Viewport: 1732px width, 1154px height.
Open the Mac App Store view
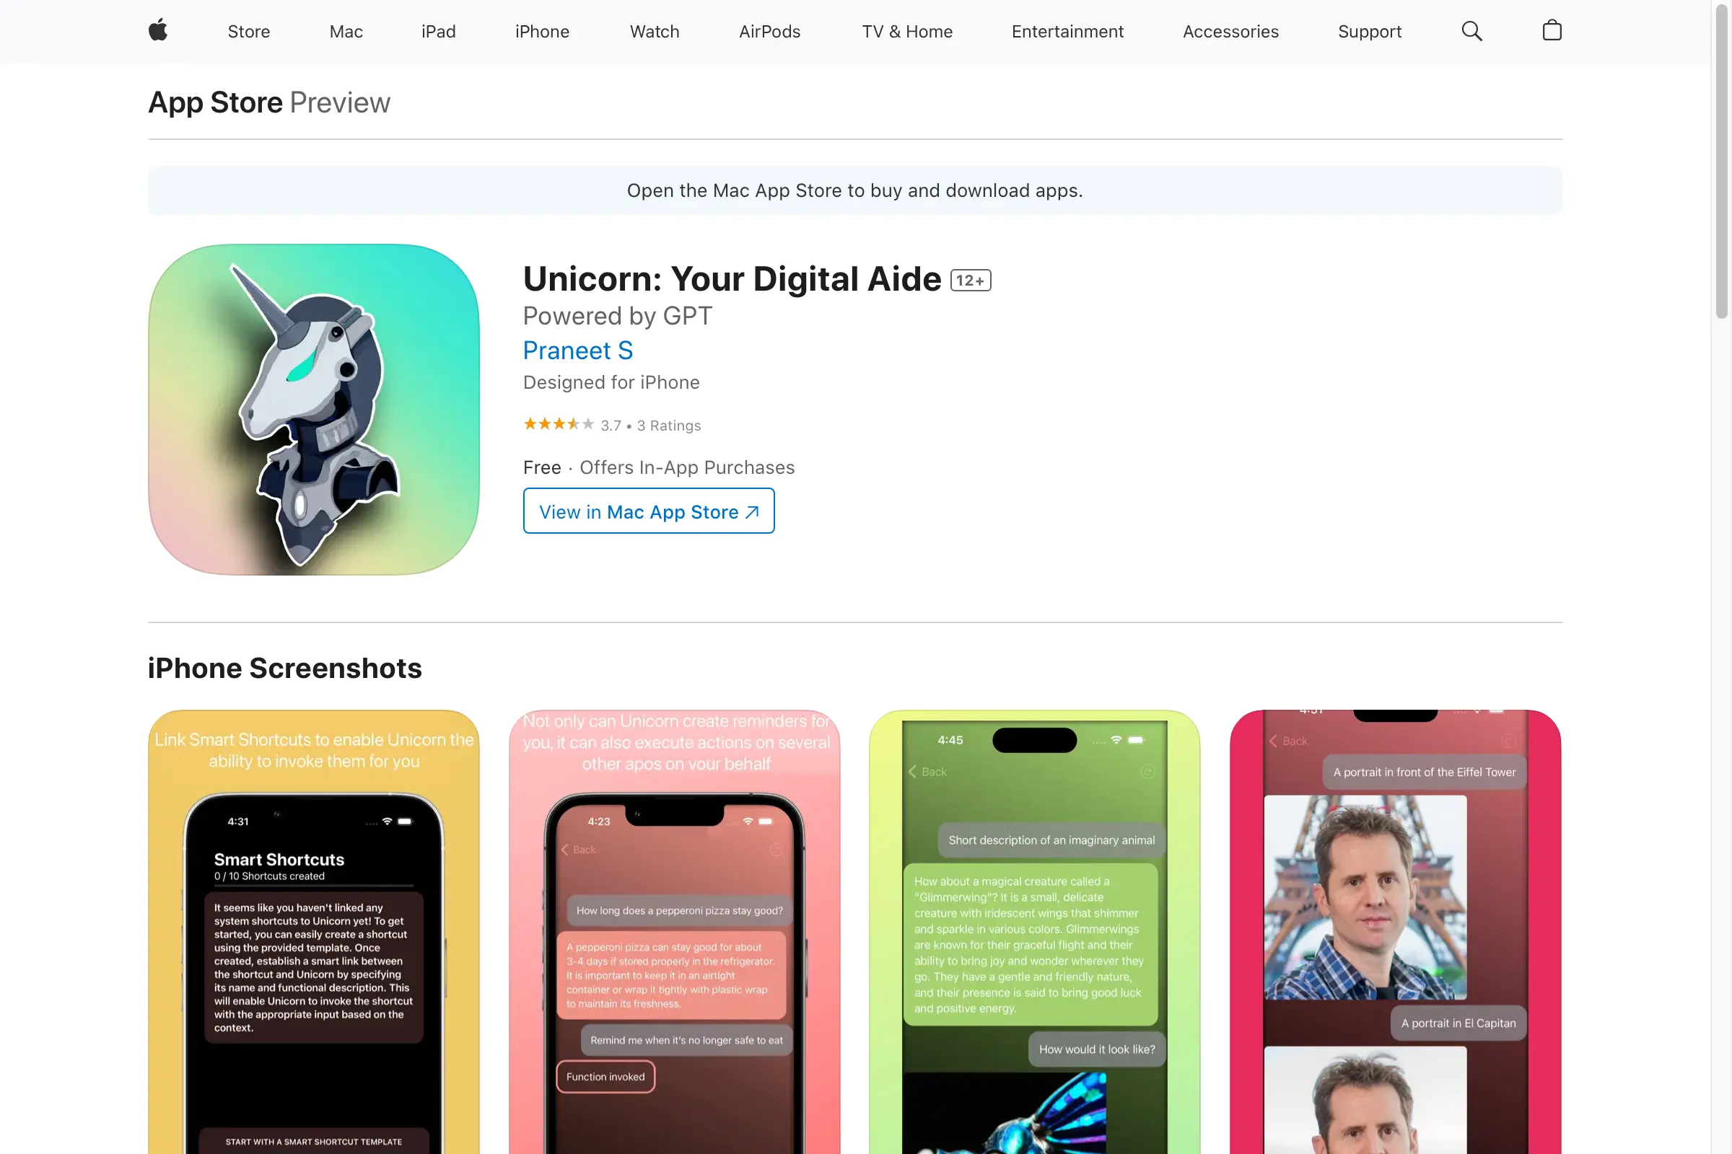pyautogui.click(x=648, y=510)
